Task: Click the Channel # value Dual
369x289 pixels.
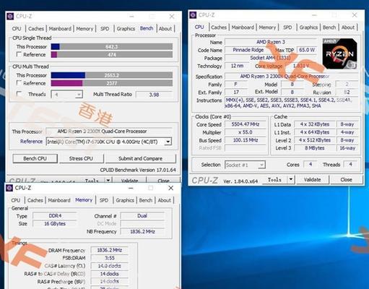Action: click(x=142, y=216)
